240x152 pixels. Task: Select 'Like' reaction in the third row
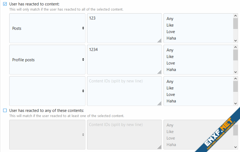coord(170,88)
